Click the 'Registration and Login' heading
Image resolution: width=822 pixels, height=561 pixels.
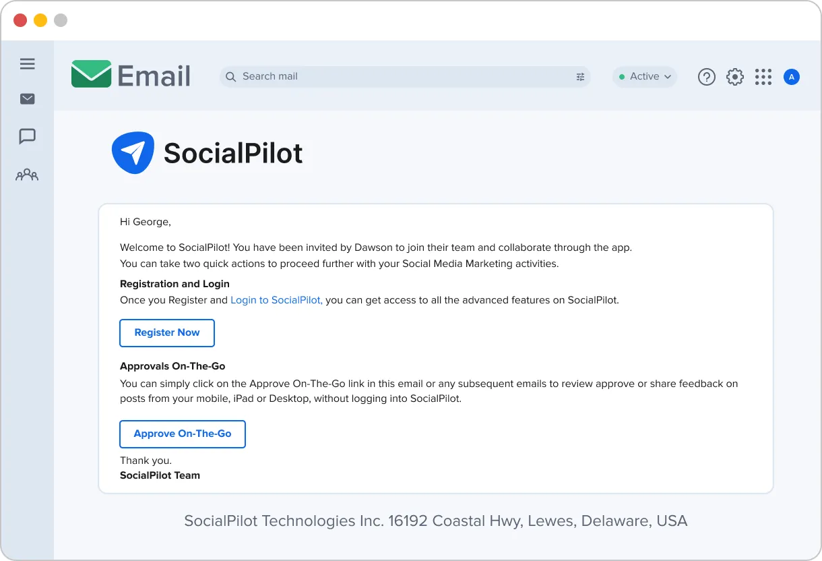[x=175, y=284]
